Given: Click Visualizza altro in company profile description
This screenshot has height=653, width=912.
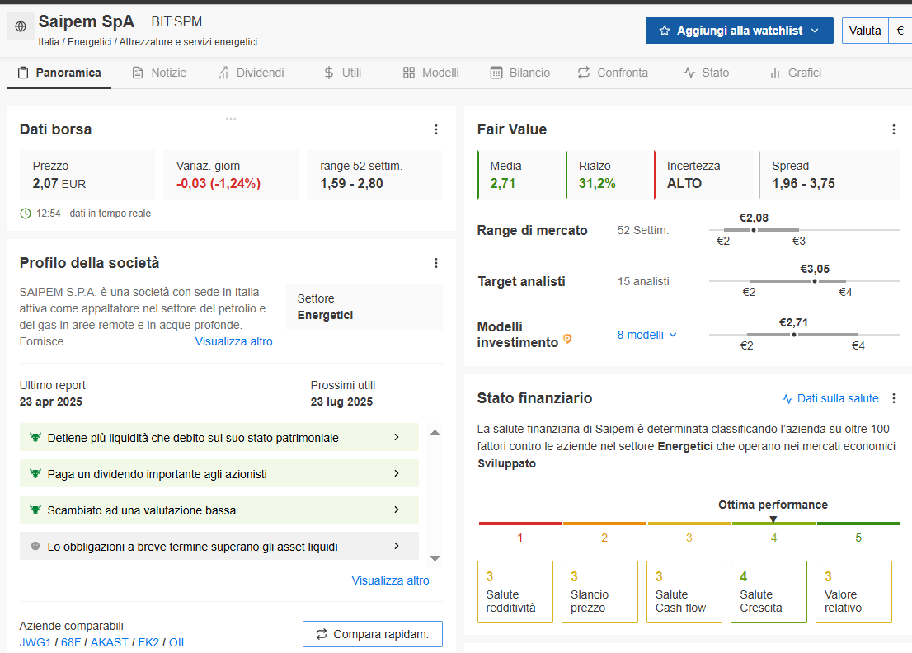Looking at the screenshot, I should pos(234,341).
